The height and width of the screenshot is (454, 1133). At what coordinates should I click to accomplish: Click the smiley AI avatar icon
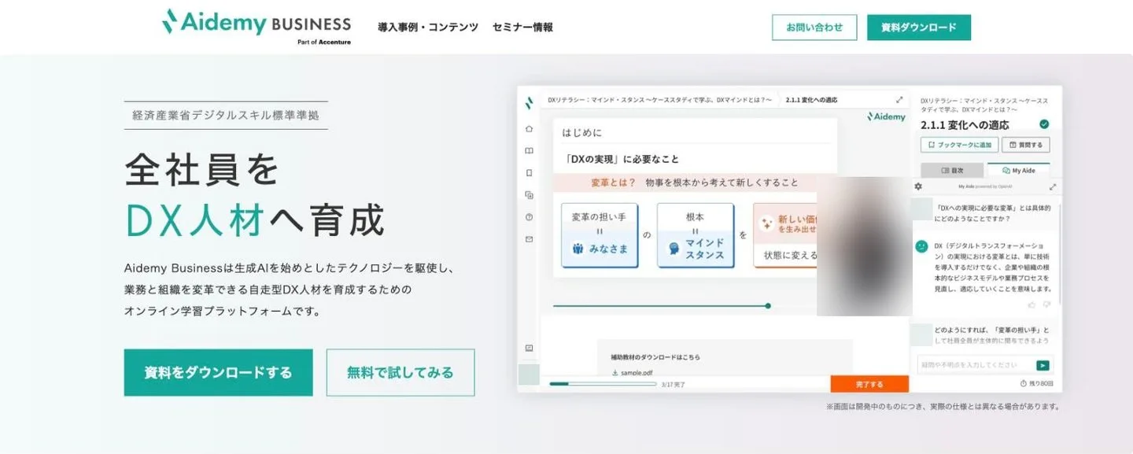pos(921,246)
